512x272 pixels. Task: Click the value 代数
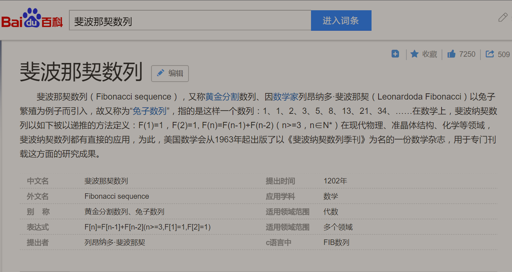click(331, 212)
